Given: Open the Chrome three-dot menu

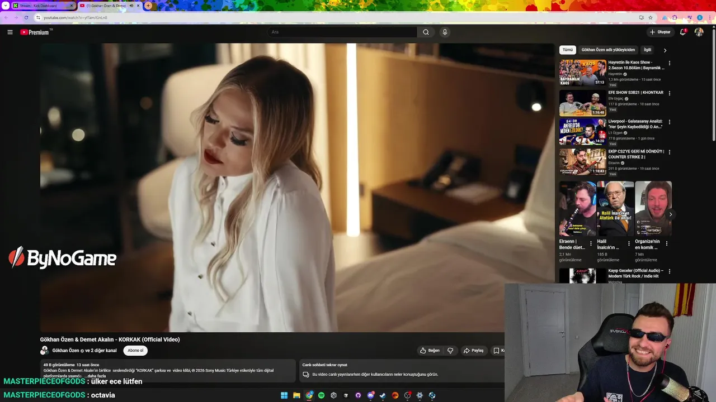Looking at the screenshot, I should 710,17.
